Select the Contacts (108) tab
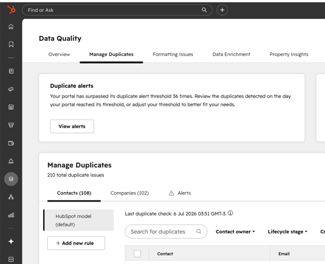325x264 pixels. 74,193
